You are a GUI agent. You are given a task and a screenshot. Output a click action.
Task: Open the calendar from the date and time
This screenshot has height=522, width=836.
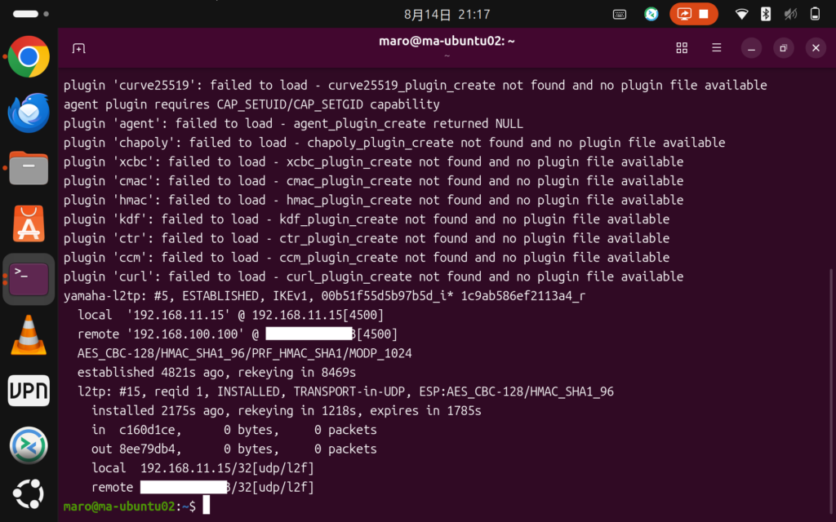447,15
